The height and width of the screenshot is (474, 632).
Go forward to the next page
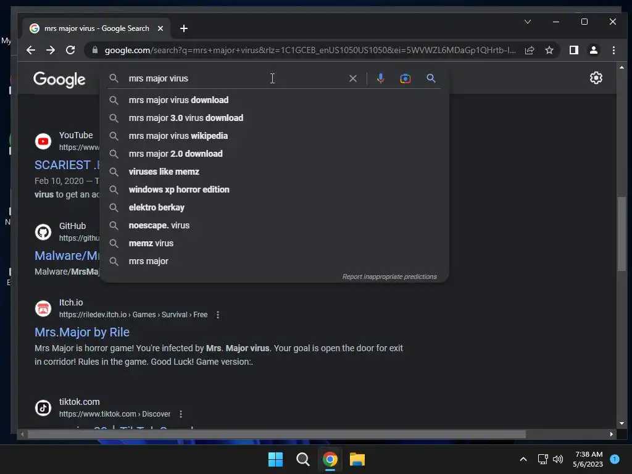[51, 50]
